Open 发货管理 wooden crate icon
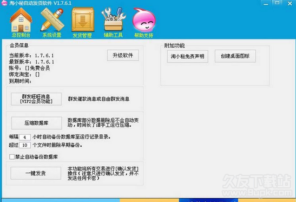 (83, 19)
